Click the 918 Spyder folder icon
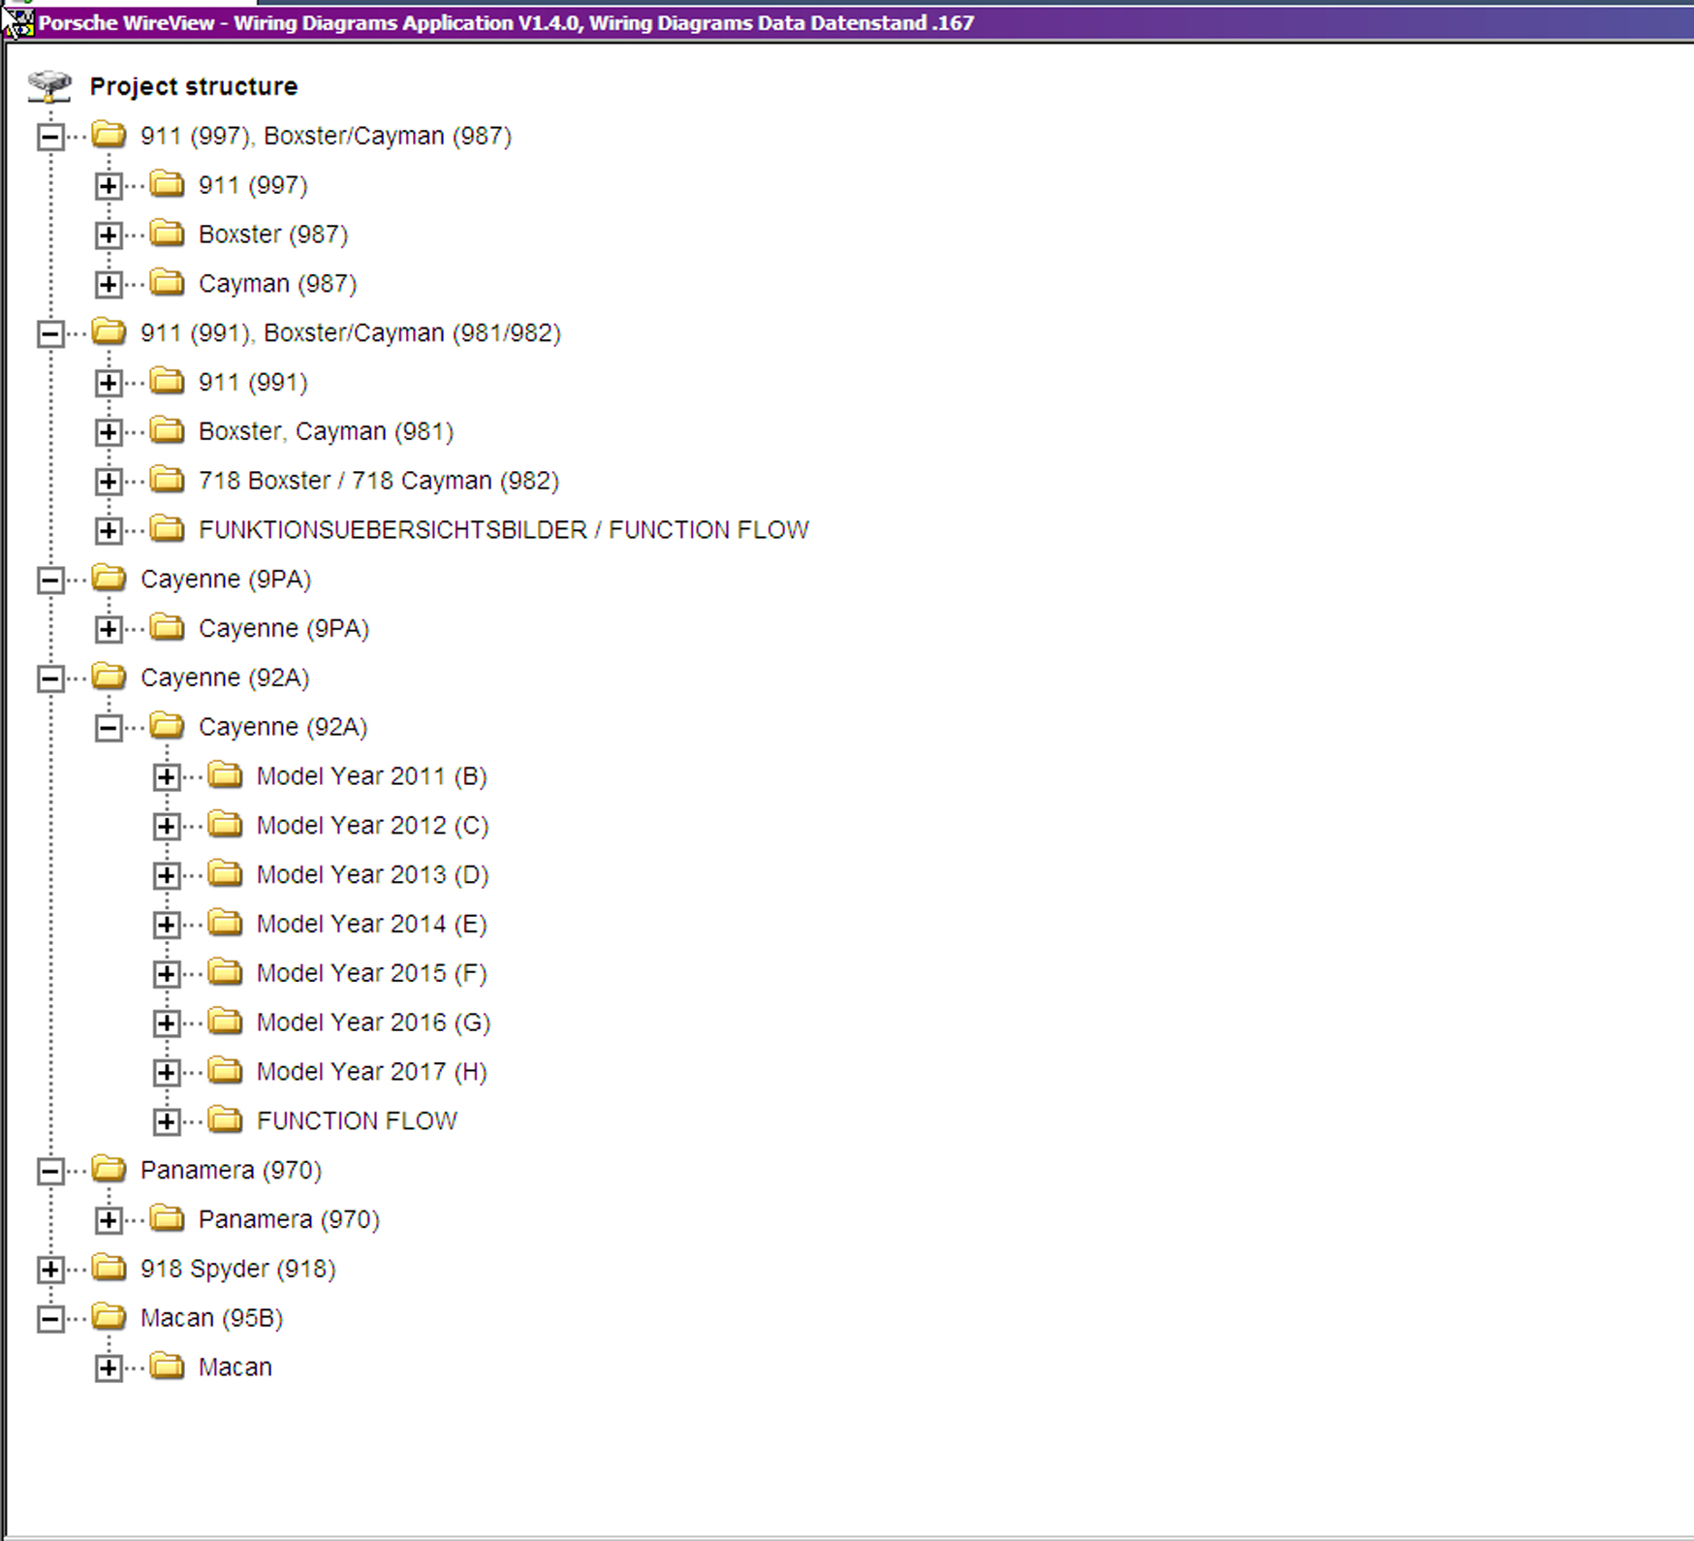The height and width of the screenshot is (1541, 1694). pyautogui.click(x=110, y=1268)
